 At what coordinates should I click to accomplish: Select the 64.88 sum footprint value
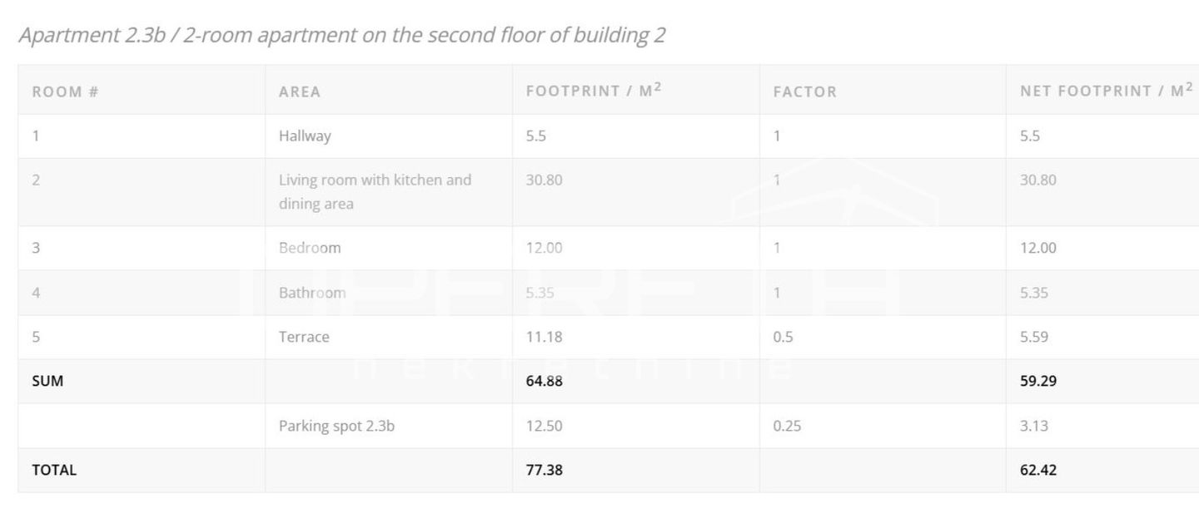(544, 381)
